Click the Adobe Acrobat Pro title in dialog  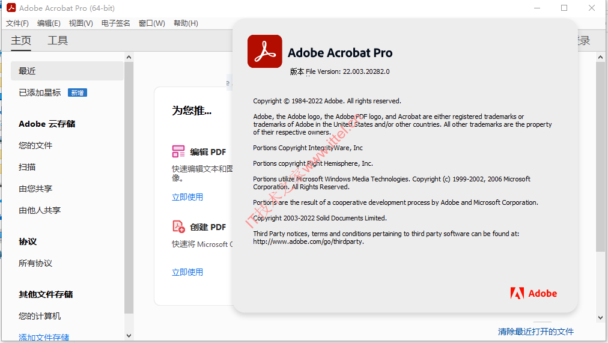coord(340,53)
